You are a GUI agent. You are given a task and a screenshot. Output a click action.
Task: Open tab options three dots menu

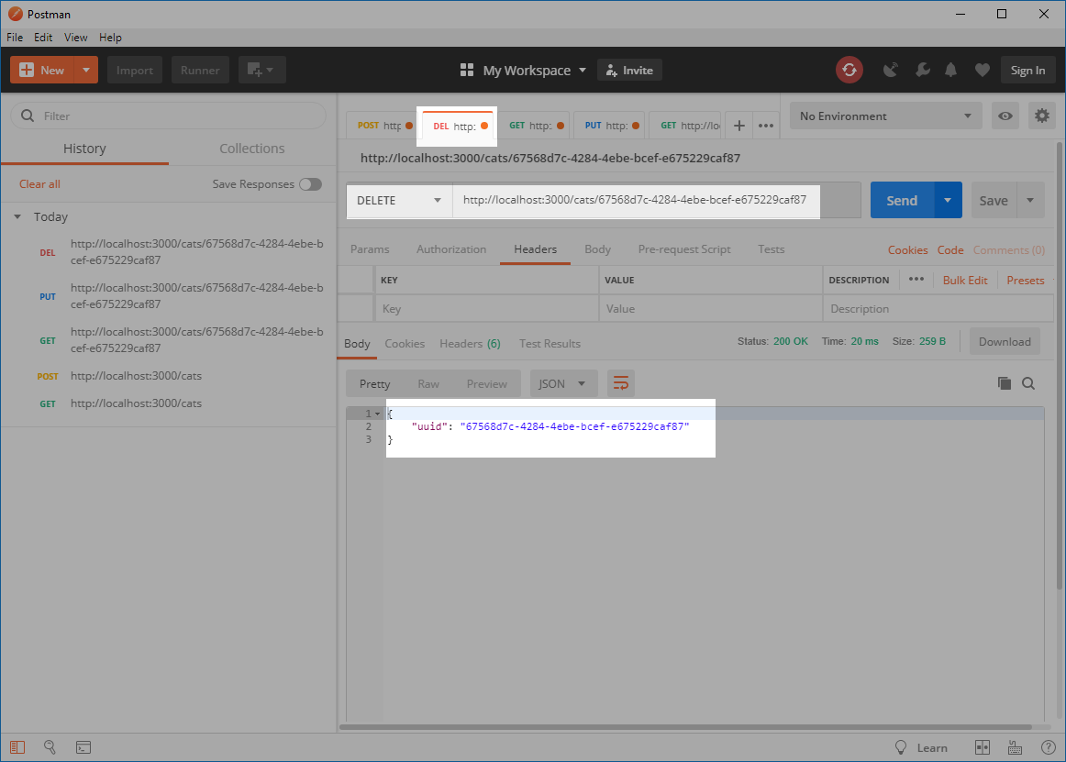point(766,126)
